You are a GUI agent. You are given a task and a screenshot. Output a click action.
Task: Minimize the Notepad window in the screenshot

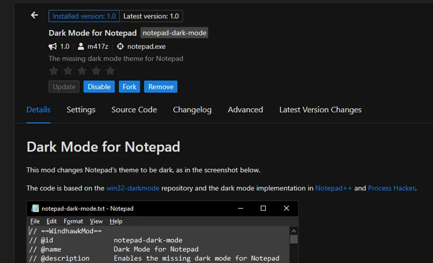[x=241, y=208]
